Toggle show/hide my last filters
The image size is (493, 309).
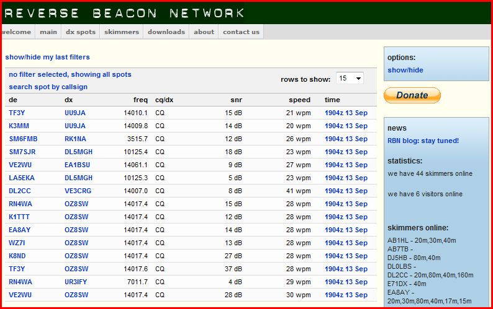[47, 57]
